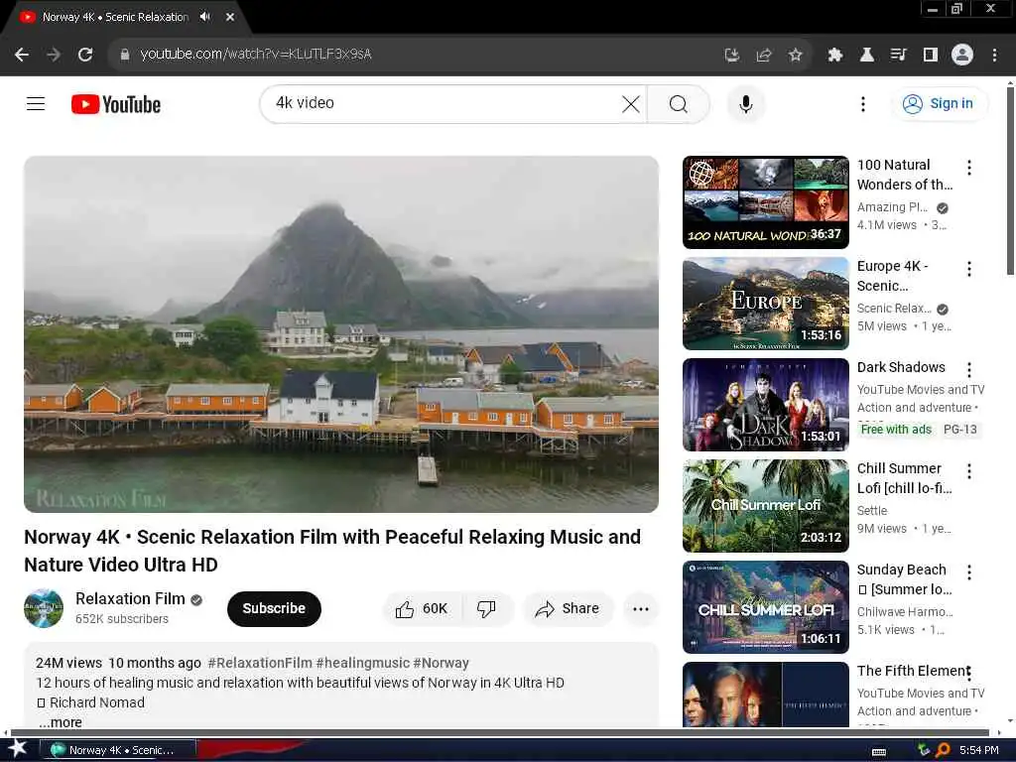
Task: Open the Relaxation Film channel avatar
Action: [x=44, y=608]
